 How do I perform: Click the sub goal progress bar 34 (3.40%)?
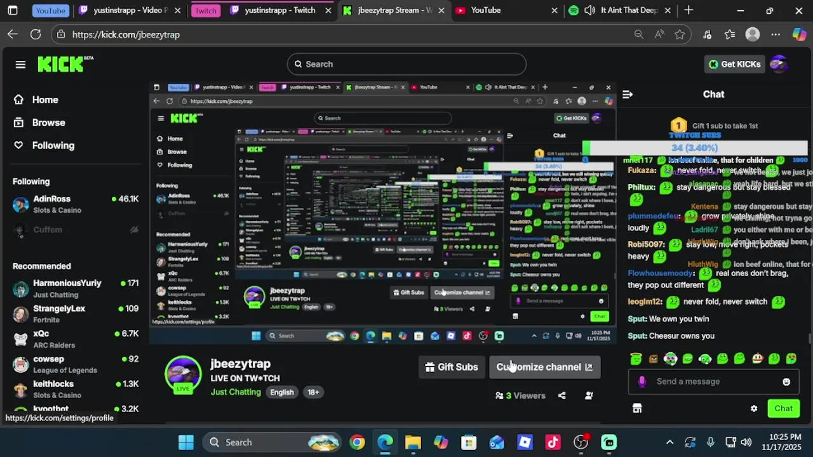pos(695,148)
